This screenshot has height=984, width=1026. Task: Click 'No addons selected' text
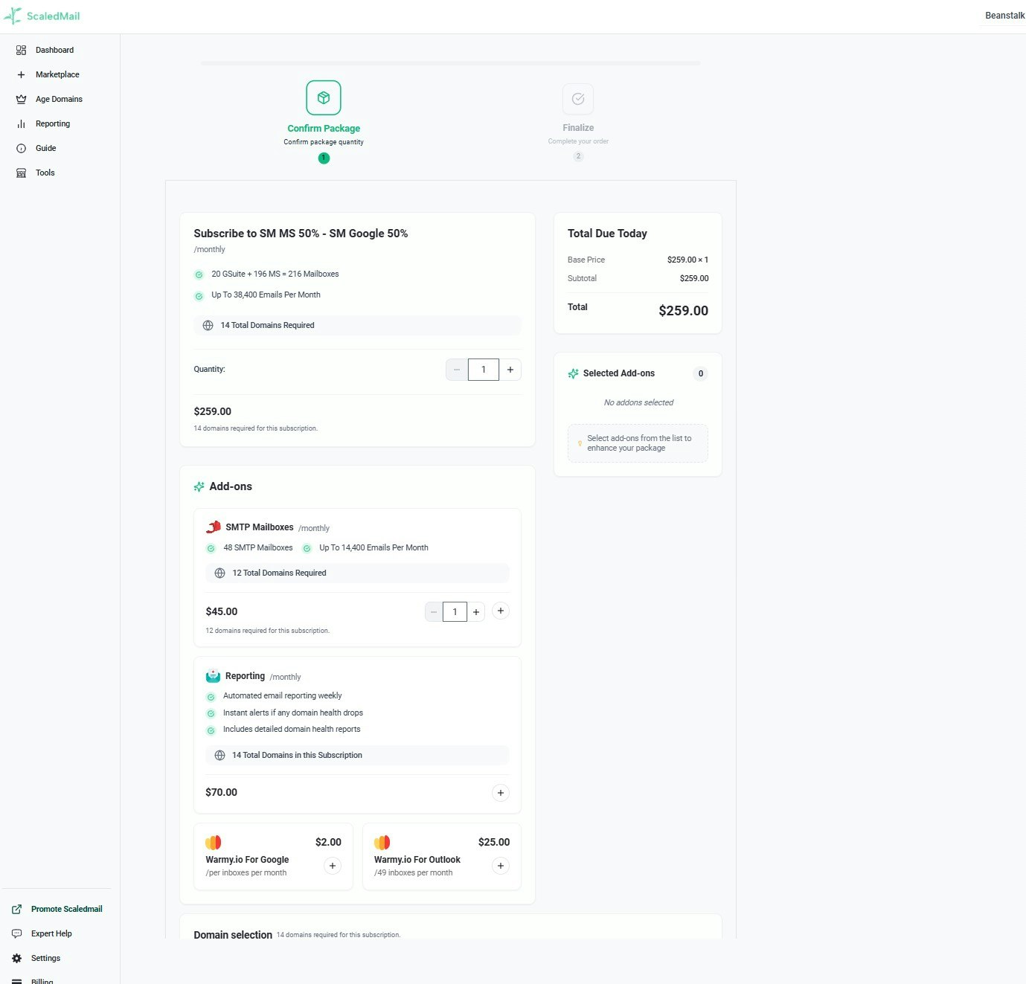tap(638, 402)
